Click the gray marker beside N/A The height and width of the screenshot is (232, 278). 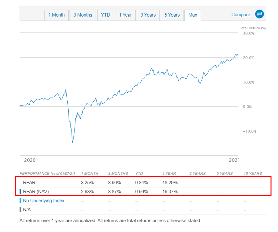click(20, 210)
